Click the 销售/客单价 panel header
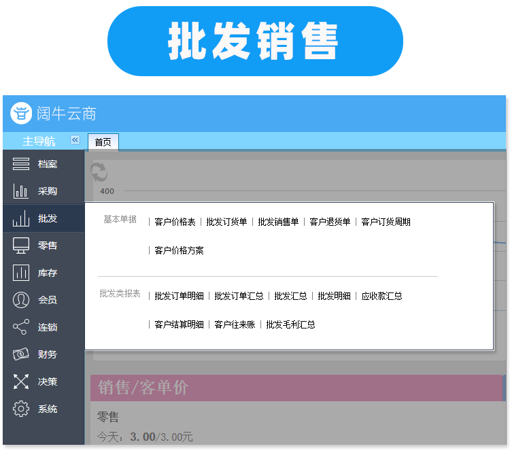The height and width of the screenshot is (455, 510). point(296,388)
